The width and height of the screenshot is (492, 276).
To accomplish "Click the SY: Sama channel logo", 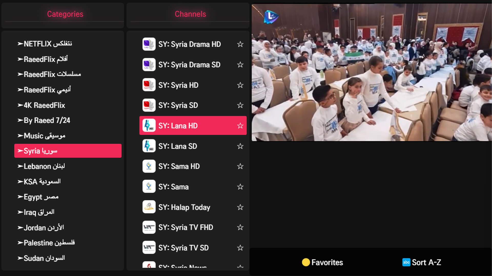I will (149, 187).
